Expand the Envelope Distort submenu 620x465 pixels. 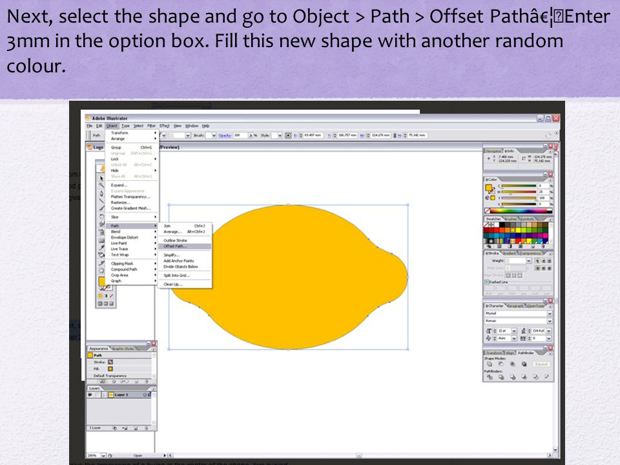132,238
